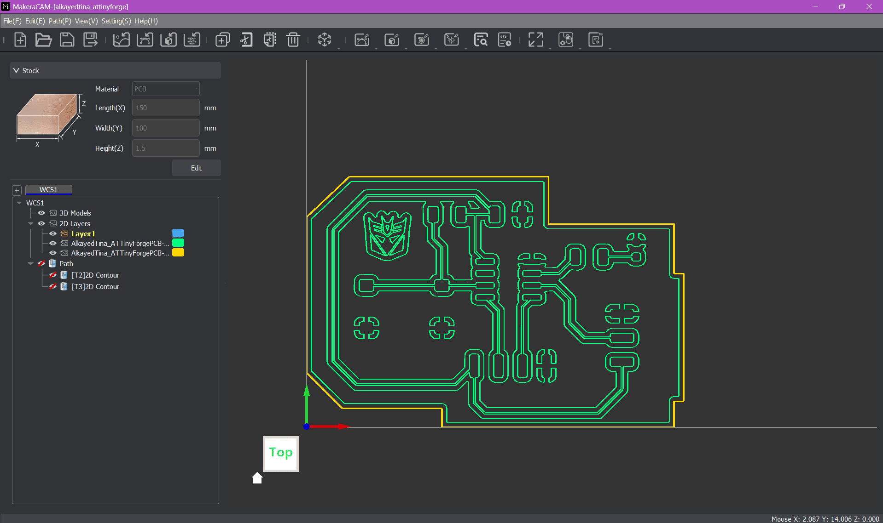Click the Home view icon below cube
This screenshot has width=883, height=523.
(257, 478)
